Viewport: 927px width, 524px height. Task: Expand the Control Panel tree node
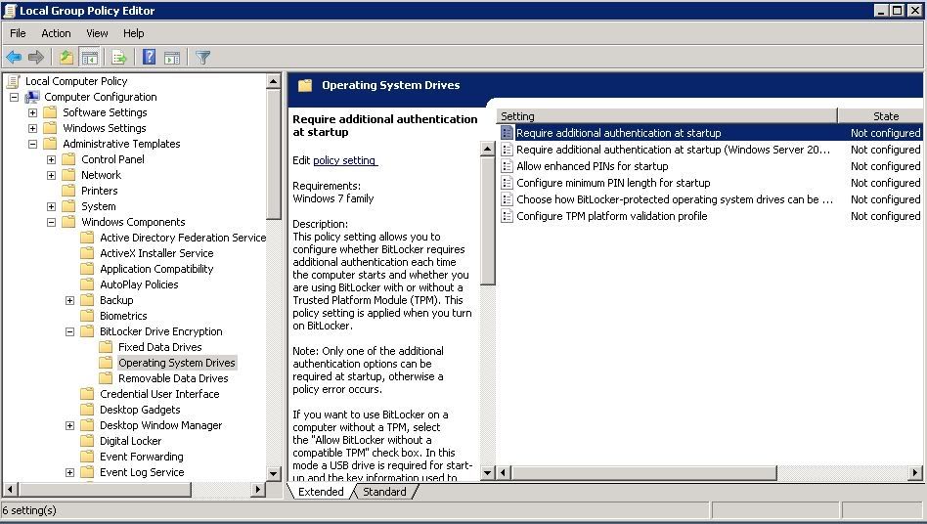tap(52, 159)
